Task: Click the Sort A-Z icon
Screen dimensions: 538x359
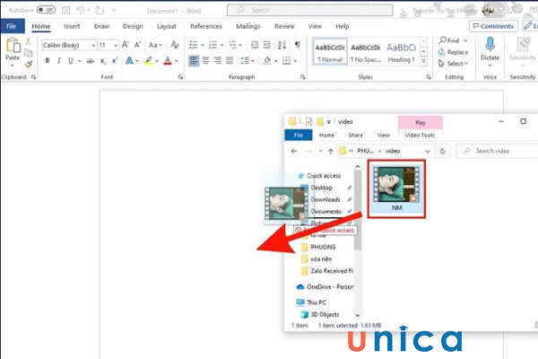Action: click(x=282, y=45)
